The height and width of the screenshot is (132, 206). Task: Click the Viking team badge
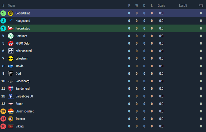(x=11, y=126)
